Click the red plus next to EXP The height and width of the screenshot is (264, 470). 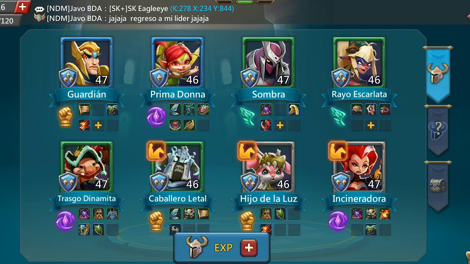pyautogui.click(x=249, y=248)
